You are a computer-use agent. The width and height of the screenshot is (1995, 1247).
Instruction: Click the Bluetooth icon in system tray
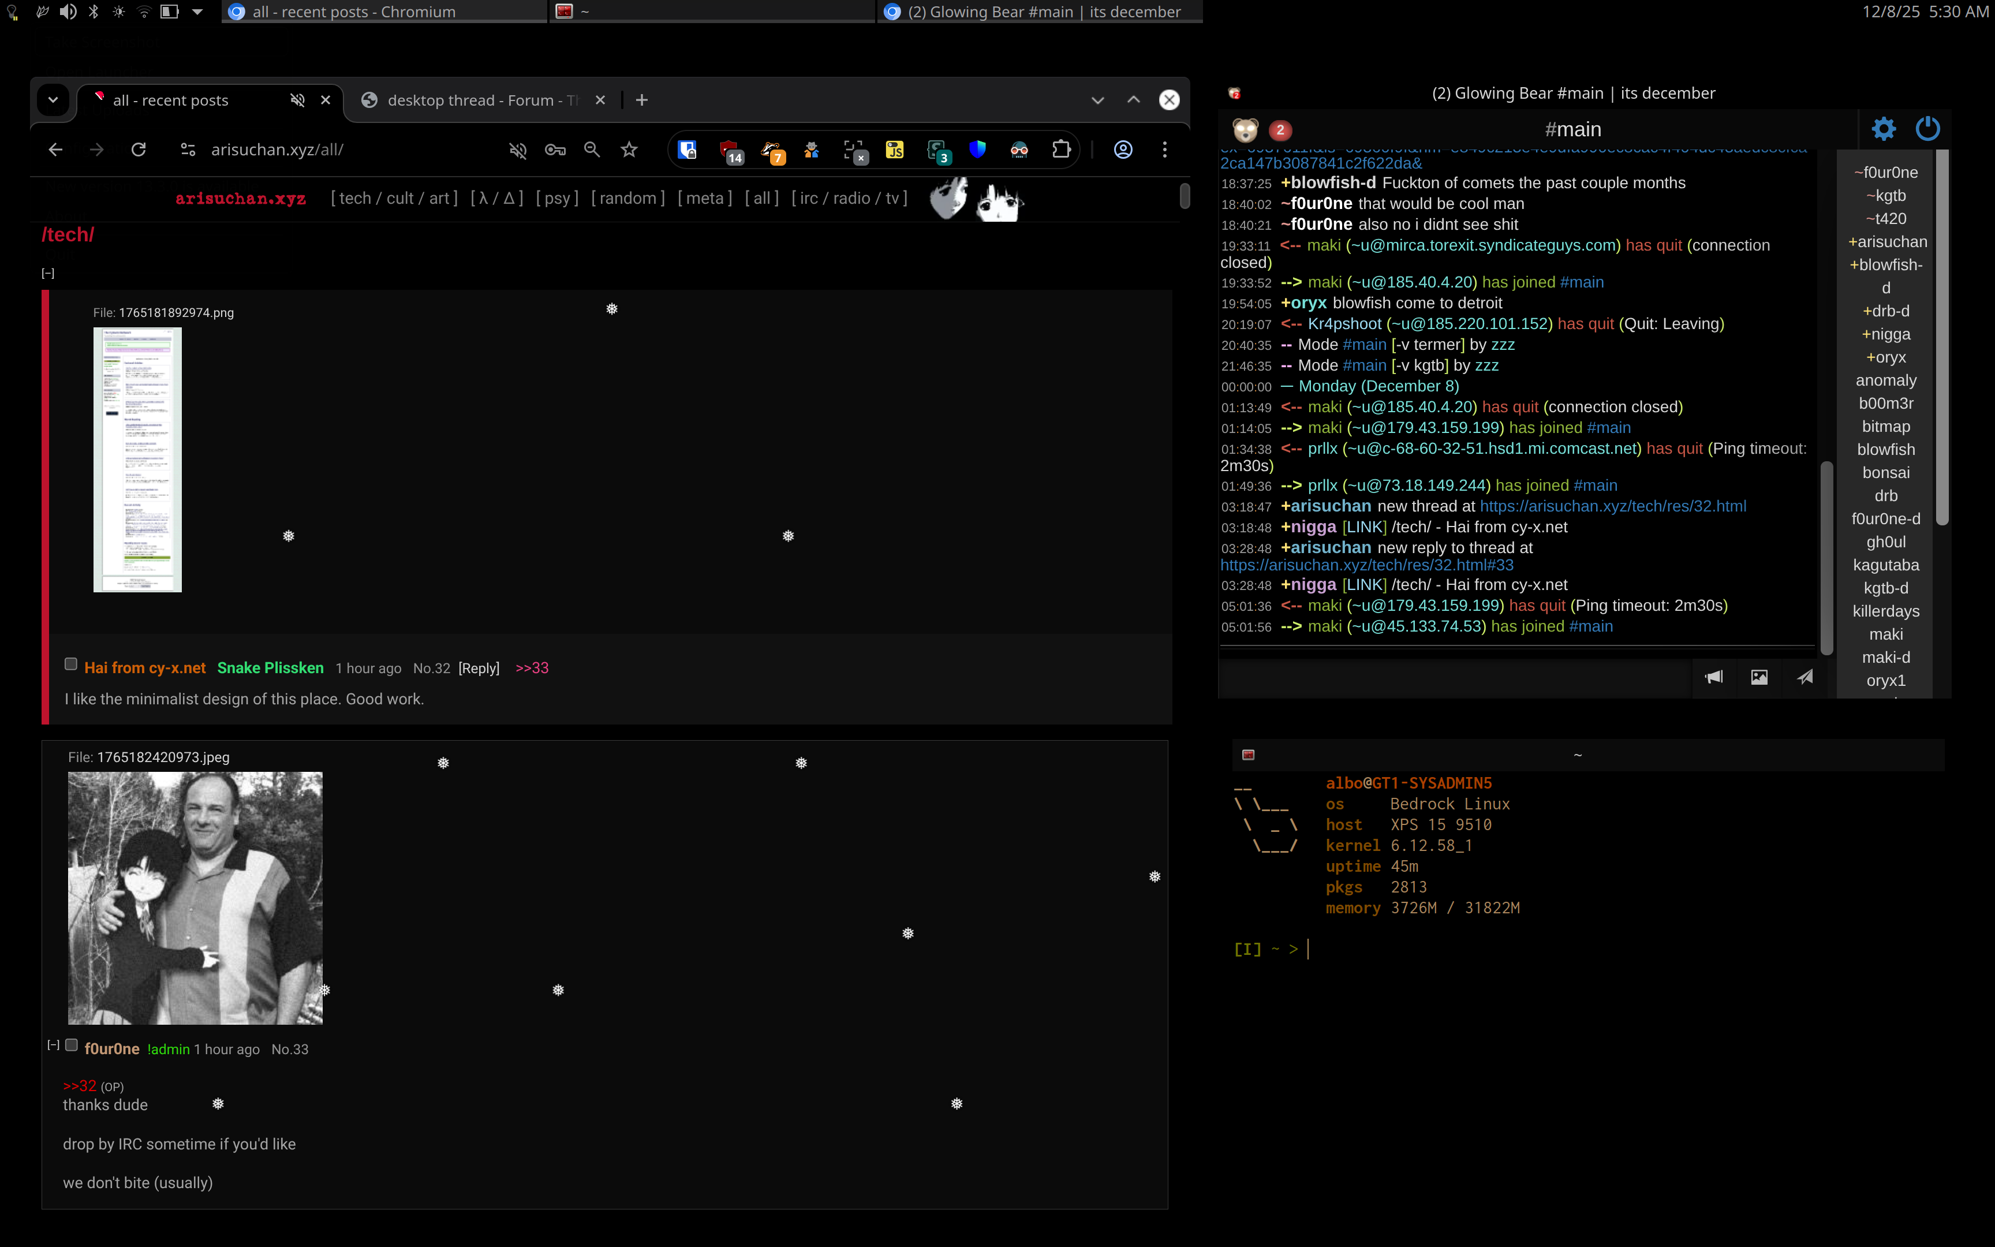pyautogui.click(x=93, y=12)
